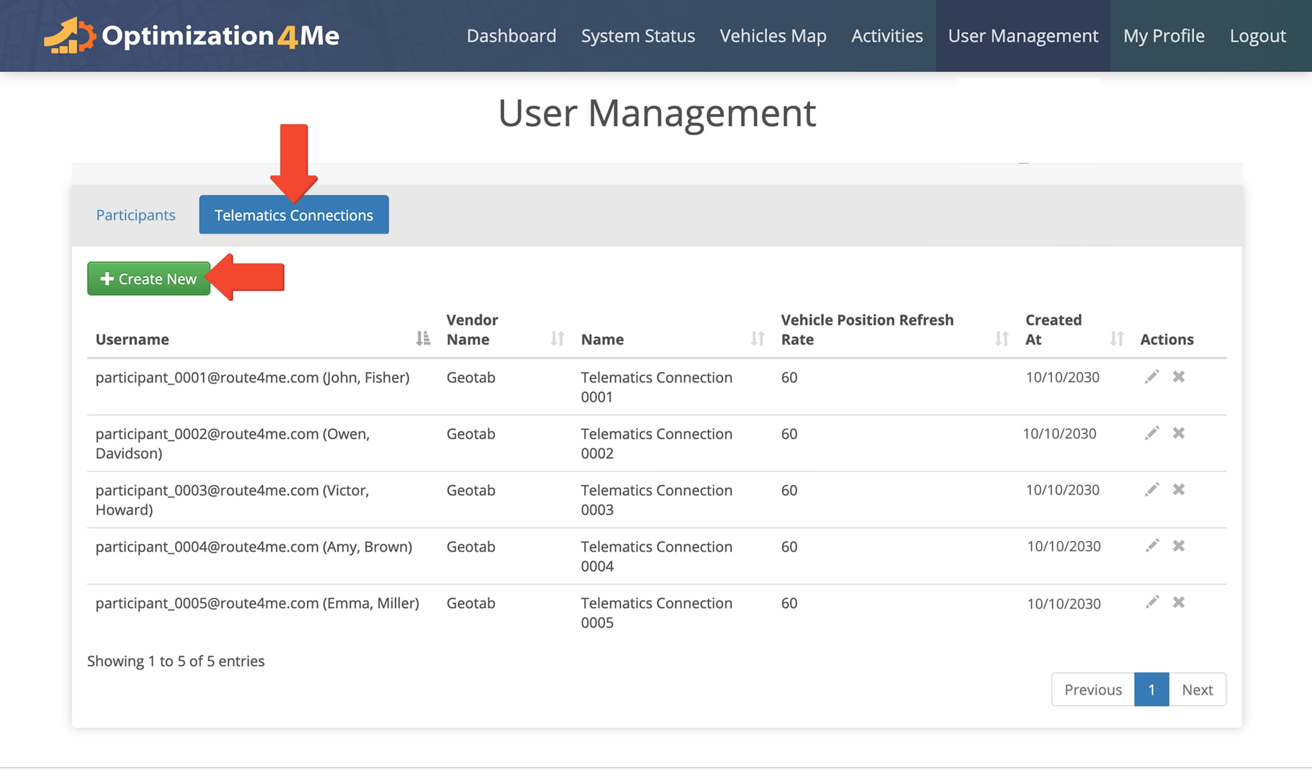This screenshot has height=772, width=1312.
Task: Select User Management in navigation
Action: 1023,36
